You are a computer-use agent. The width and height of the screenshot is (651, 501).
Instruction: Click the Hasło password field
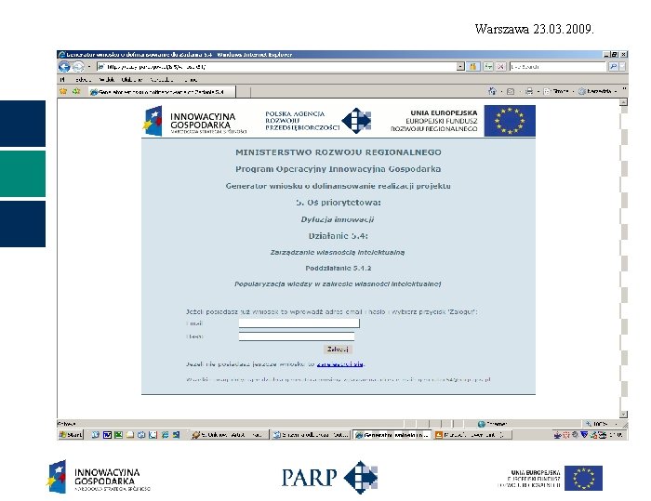(297, 336)
